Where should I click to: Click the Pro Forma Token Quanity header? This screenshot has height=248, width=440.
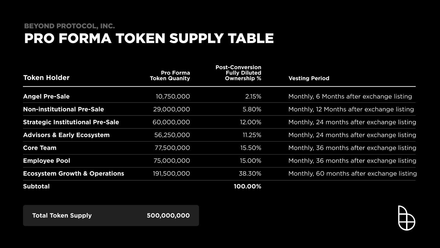[170, 76]
